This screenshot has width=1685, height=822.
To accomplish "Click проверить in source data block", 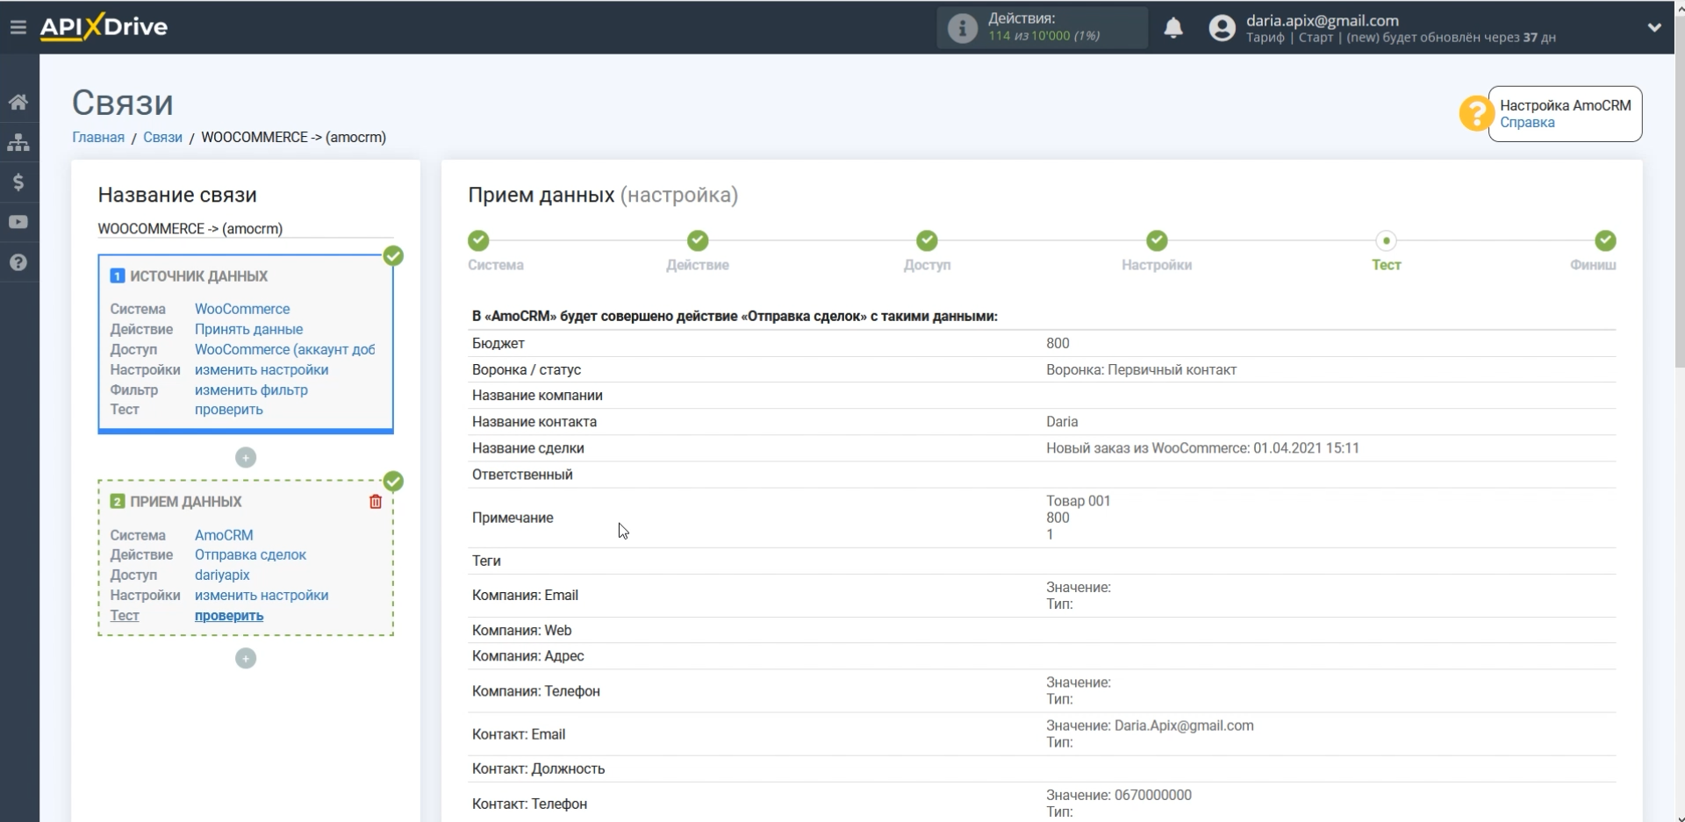I will tap(228, 410).
